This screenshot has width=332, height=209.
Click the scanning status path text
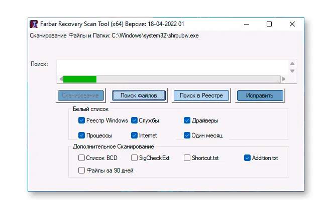pyautogui.click(x=114, y=35)
